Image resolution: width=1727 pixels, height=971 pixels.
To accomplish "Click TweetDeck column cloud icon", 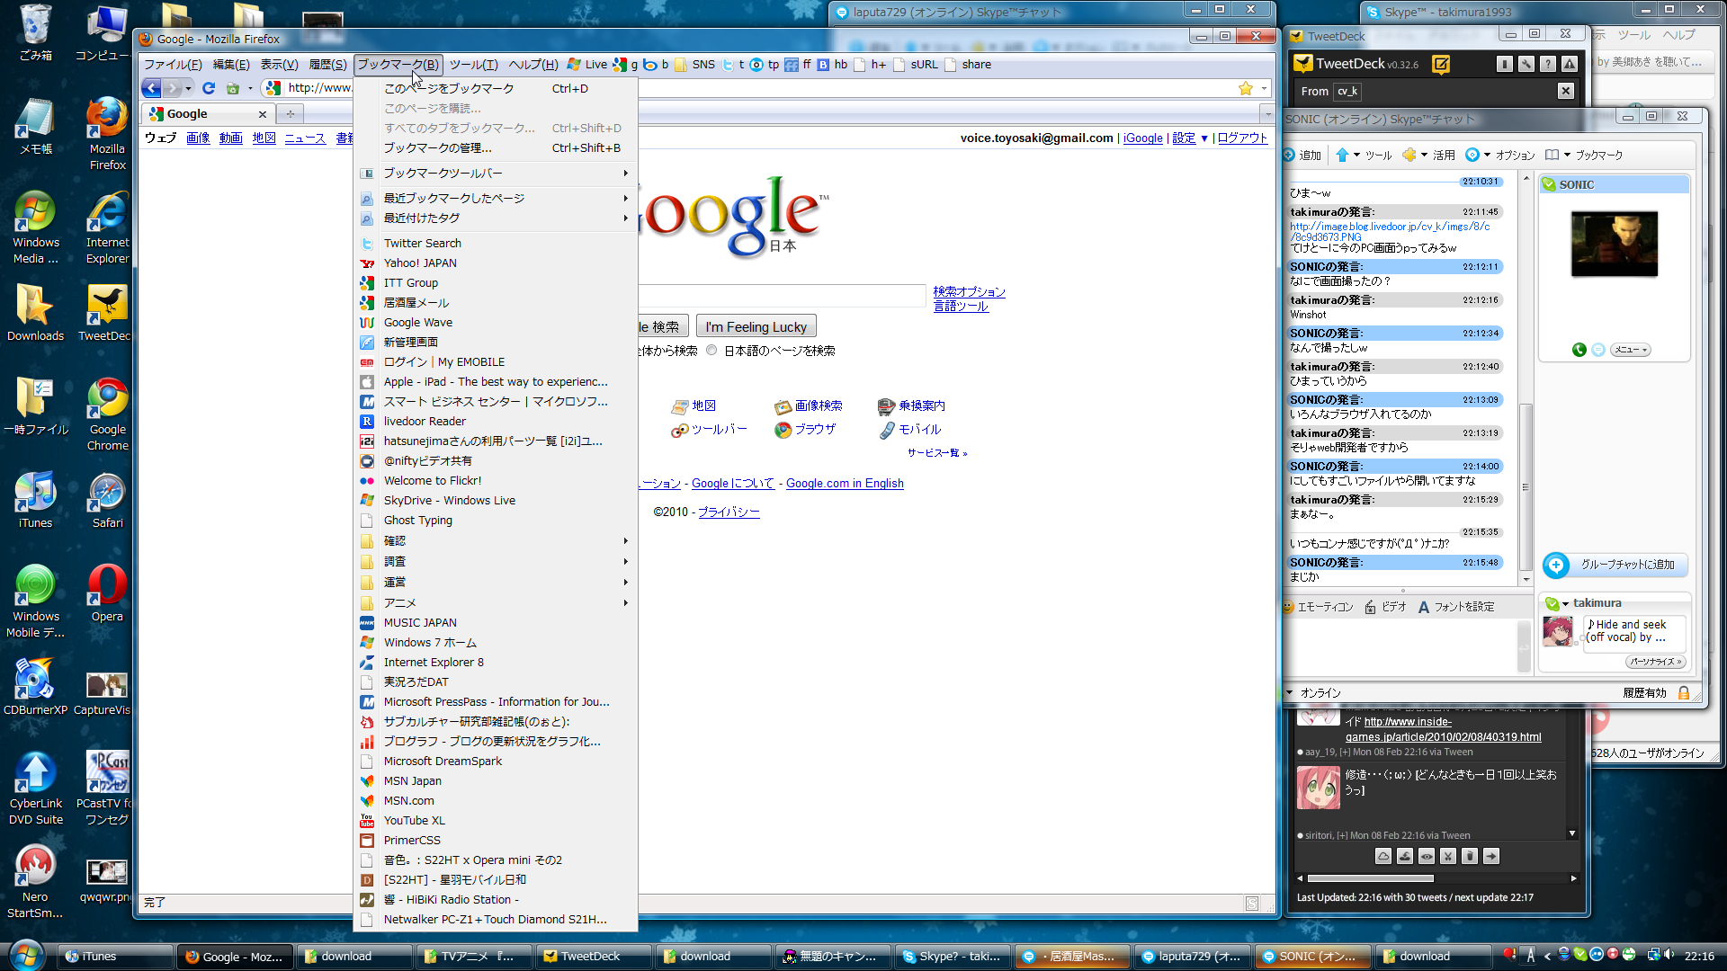I will [x=1383, y=856].
